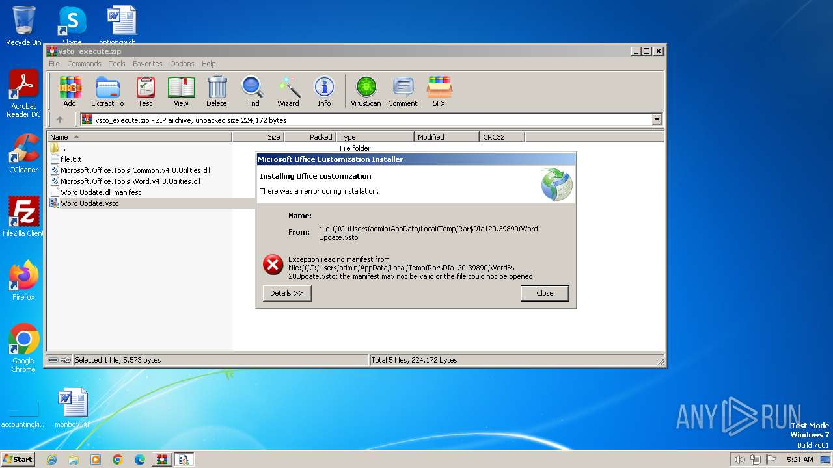This screenshot has height=468, width=833.
Task: Click the Add toolbar icon in WinRAR
Action: (x=70, y=91)
